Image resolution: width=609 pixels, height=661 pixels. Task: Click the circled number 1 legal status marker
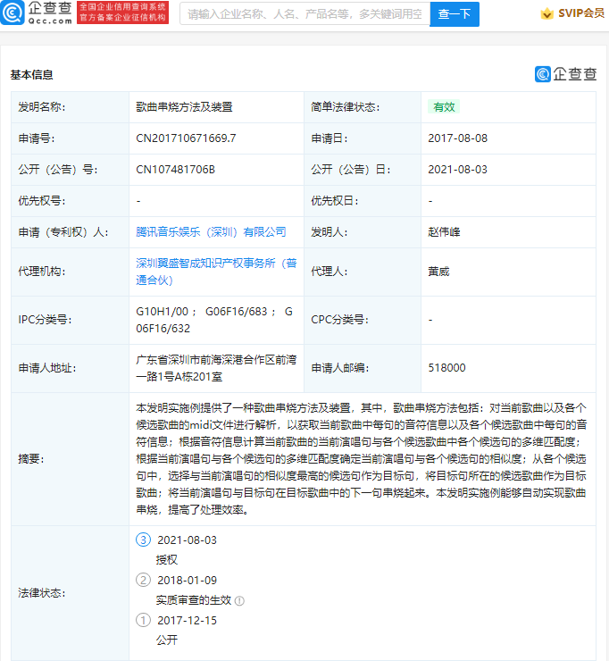[143, 620]
